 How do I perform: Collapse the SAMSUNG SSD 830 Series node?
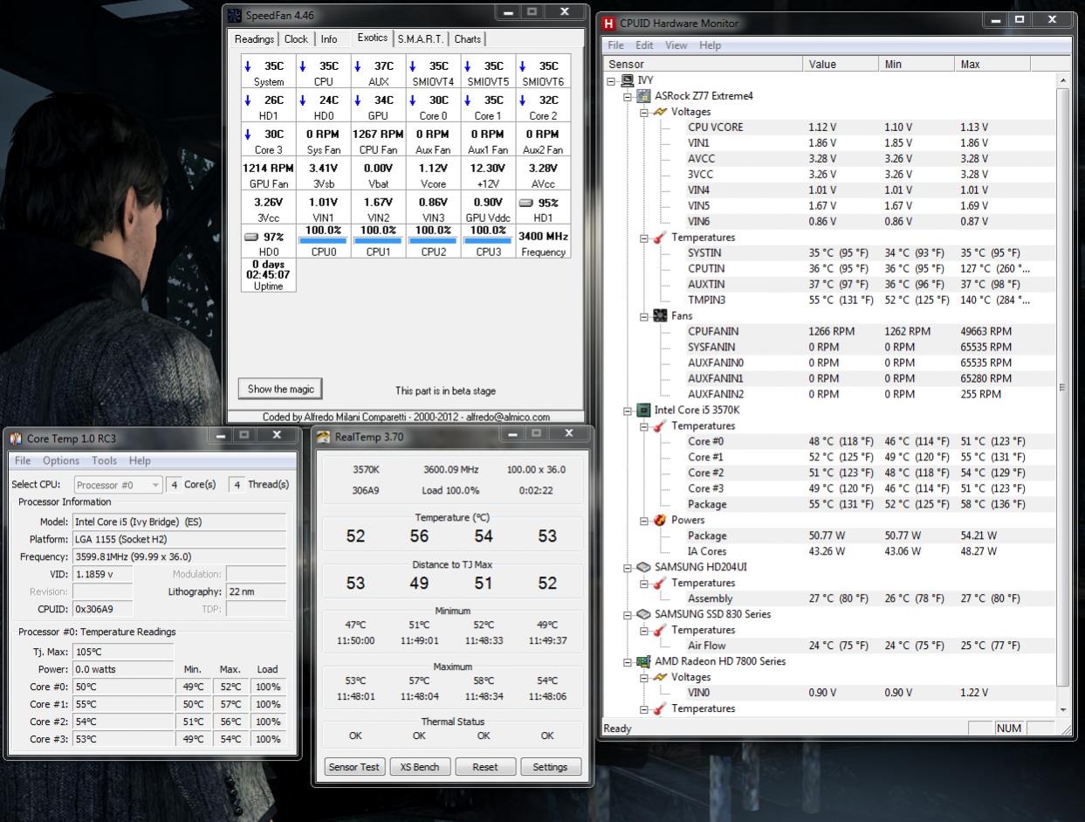tap(628, 615)
